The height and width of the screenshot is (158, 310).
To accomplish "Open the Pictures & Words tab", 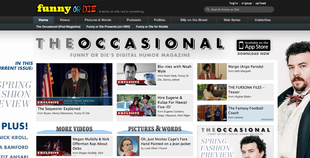I will coord(98,20).
